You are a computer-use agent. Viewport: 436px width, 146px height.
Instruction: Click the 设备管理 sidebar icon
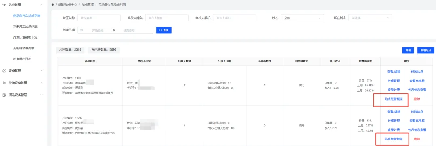4,71
